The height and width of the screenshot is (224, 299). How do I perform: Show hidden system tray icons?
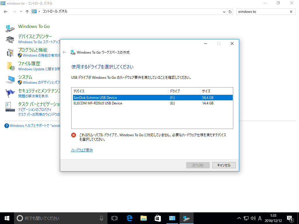tap(239, 218)
